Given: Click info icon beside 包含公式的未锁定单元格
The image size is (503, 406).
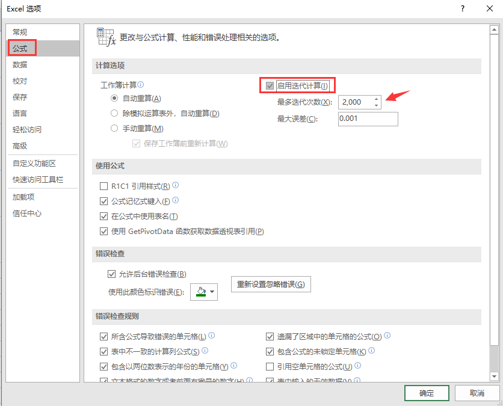Looking at the screenshot, I should tap(371, 350).
